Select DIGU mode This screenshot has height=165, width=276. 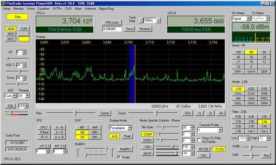click(251, 103)
